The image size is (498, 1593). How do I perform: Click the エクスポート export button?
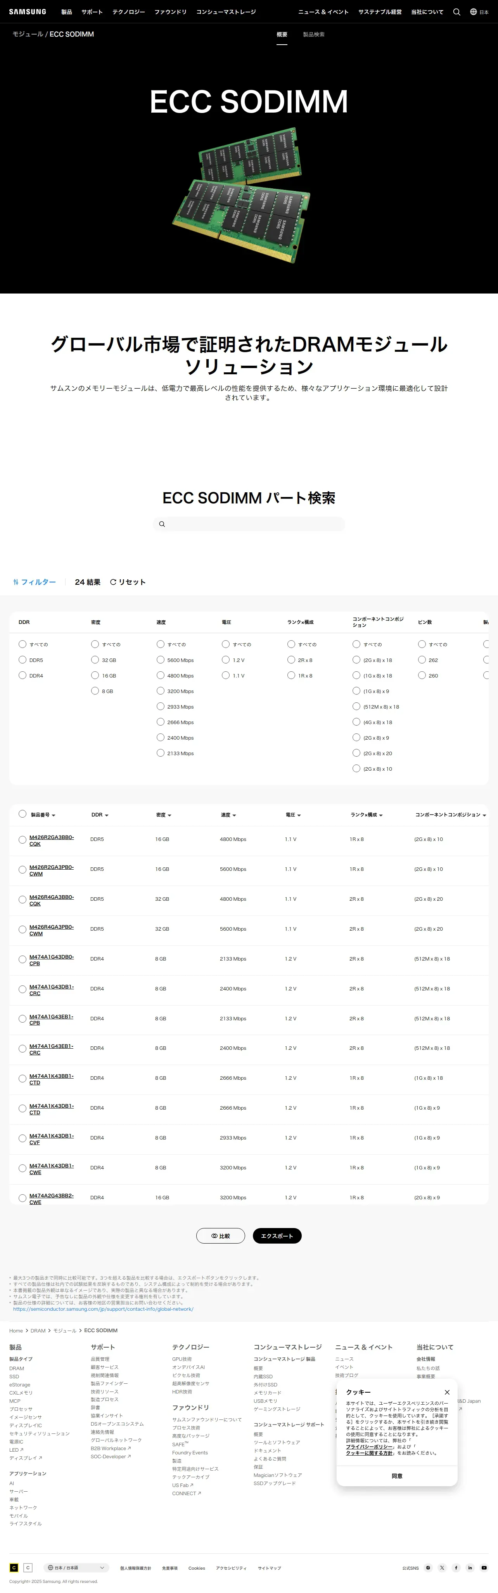coord(277,1235)
